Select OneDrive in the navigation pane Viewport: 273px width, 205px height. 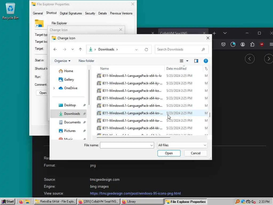click(70, 88)
